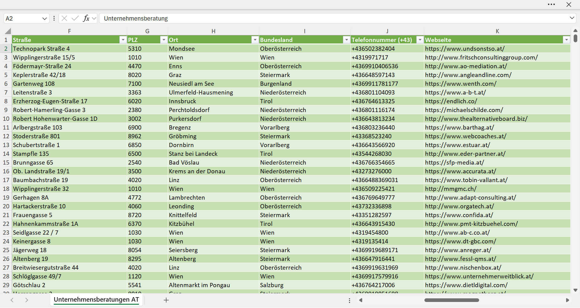Expand the Name Box dropdown arrow
580x308 pixels.
(x=45, y=18)
